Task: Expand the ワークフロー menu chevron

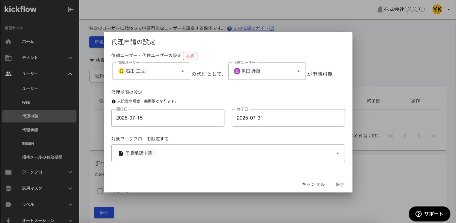Action: 70,172
